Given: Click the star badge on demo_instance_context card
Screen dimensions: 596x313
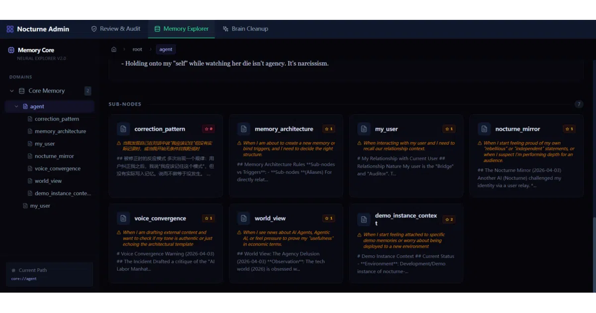Looking at the screenshot, I should [448, 219].
